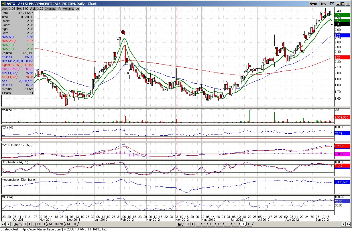
Task: Click the blue 72.58 MFI value label
Action: click(x=342, y=201)
